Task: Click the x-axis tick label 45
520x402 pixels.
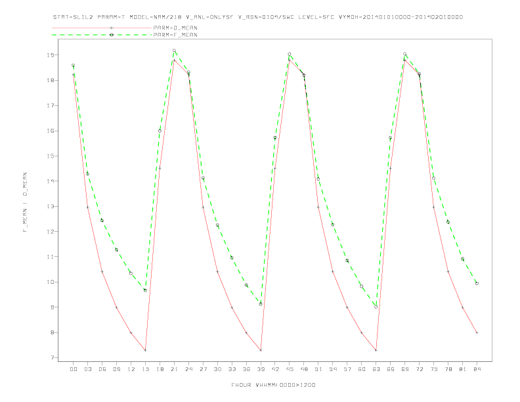Action: pyautogui.click(x=290, y=369)
